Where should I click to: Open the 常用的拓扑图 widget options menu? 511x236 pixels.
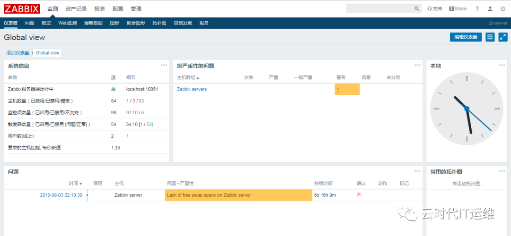[x=502, y=171]
